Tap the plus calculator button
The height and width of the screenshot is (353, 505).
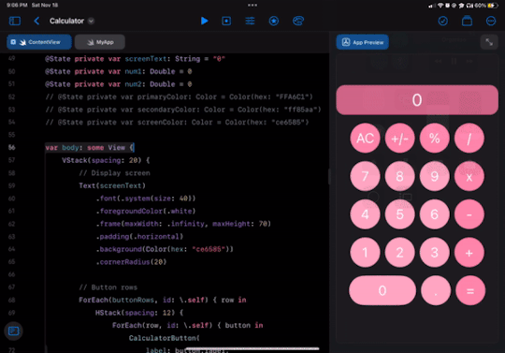(469, 253)
